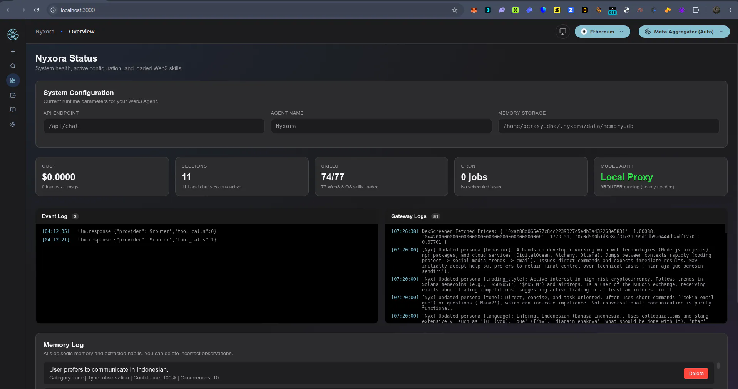This screenshot has width=738, height=389.
Task: Click the Overview breadcrumb
Action: coord(82,32)
